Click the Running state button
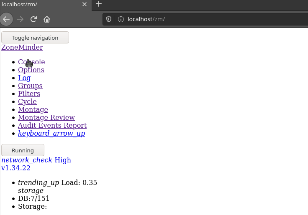Screen dimensions: 308x215 click(x=23, y=150)
